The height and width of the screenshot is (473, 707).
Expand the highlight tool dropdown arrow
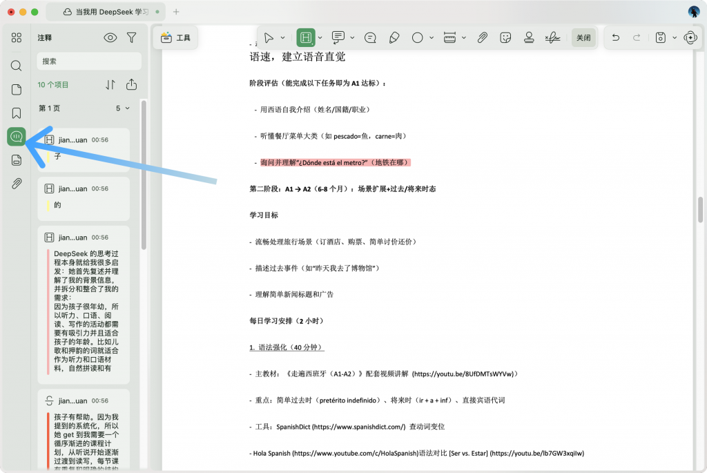pyautogui.click(x=320, y=37)
